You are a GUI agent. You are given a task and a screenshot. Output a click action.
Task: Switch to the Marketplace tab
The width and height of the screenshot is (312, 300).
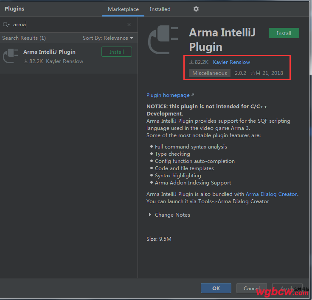[x=123, y=9]
